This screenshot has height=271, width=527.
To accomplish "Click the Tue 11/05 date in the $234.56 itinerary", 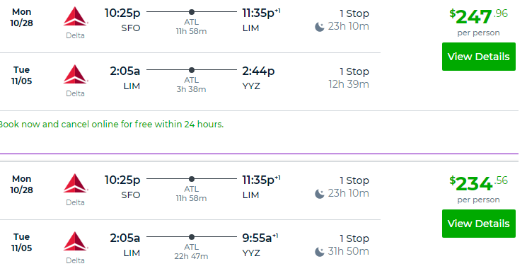I will (21, 243).
